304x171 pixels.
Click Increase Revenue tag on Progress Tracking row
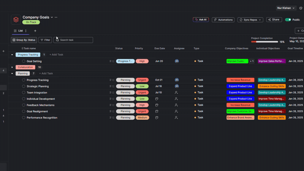[240, 80]
